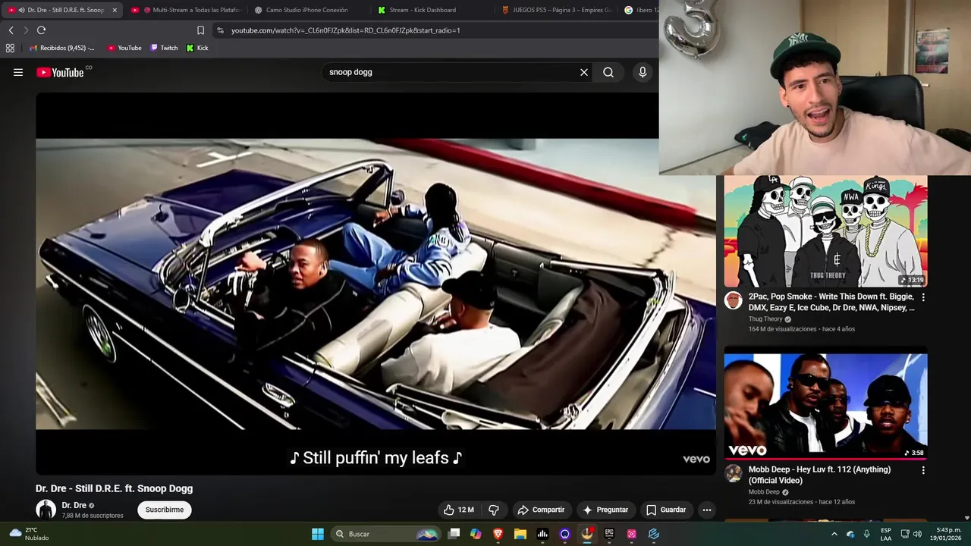The image size is (971, 546).
Task: Open Task View on the taskbar
Action: coord(454,534)
